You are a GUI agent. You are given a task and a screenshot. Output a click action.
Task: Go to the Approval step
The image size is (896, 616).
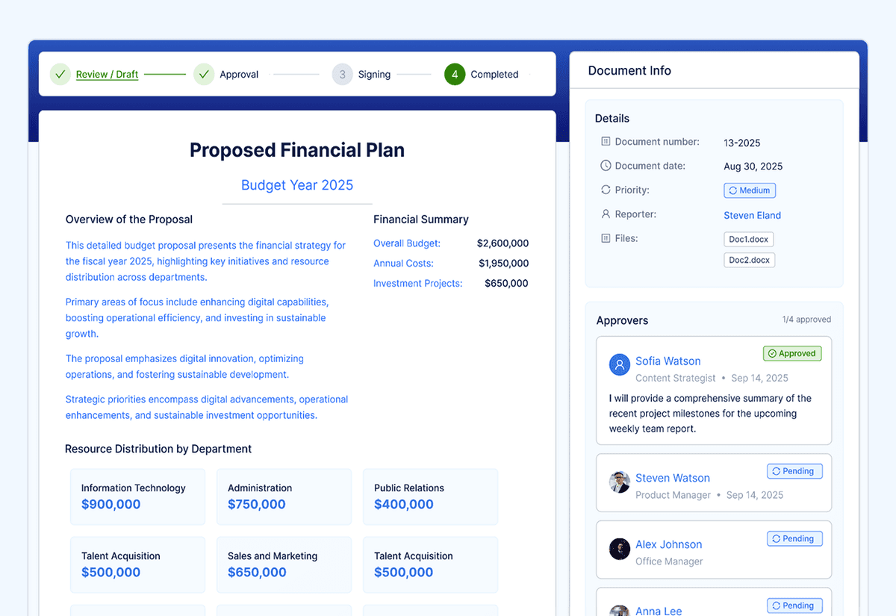239,74
